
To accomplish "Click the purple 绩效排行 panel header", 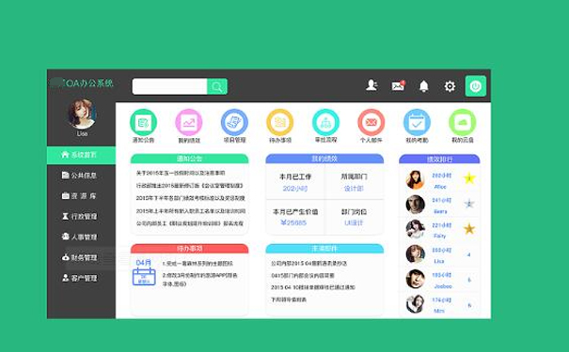I will (x=439, y=159).
